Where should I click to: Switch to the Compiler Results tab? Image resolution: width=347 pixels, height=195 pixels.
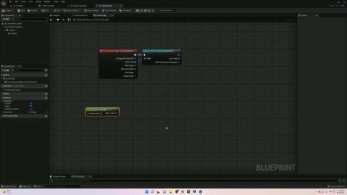(58, 177)
